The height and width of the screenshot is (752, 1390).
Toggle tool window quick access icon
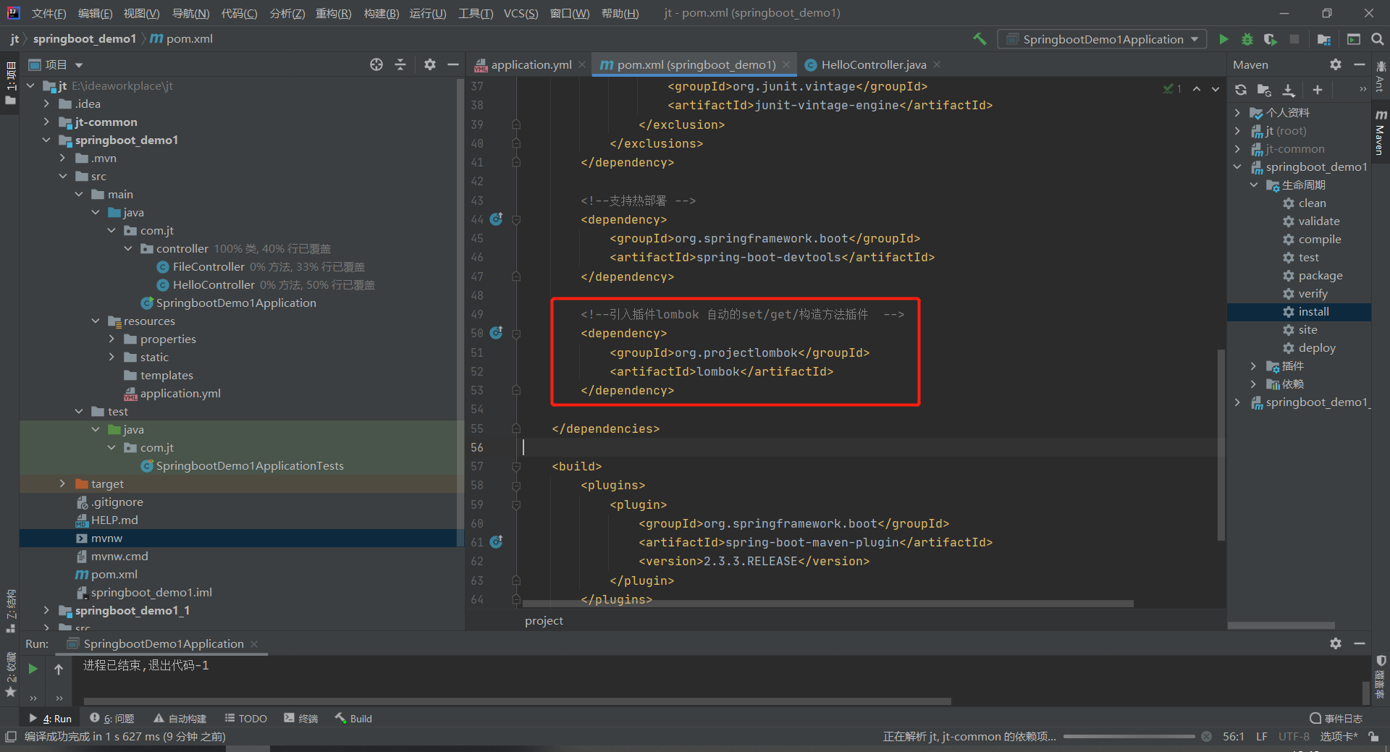click(10, 737)
